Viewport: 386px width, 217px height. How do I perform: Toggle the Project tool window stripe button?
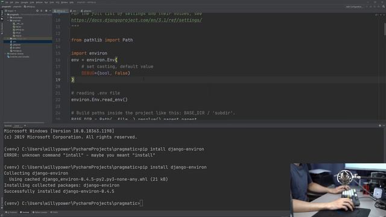(2, 15)
